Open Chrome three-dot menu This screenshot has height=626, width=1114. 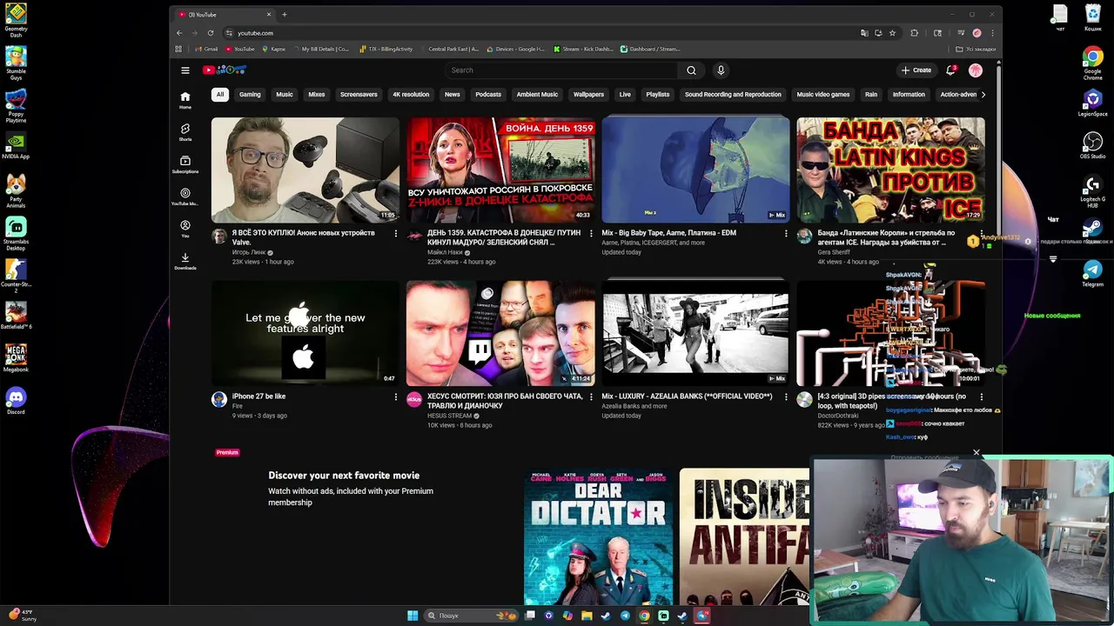coord(992,33)
